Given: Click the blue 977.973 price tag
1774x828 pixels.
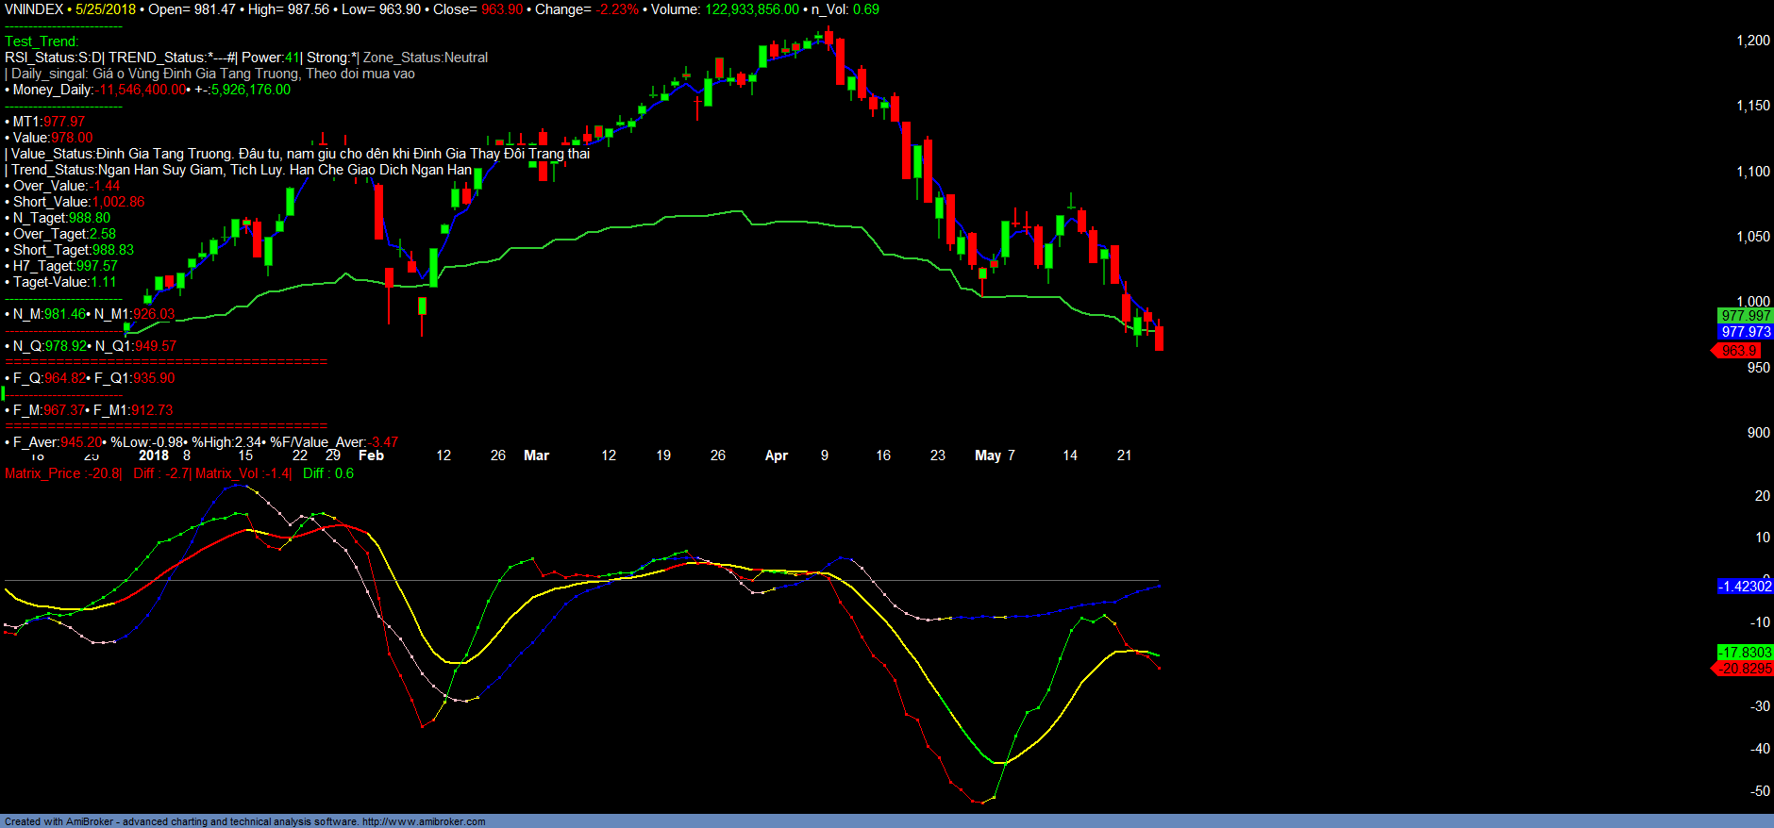Looking at the screenshot, I should (1745, 332).
